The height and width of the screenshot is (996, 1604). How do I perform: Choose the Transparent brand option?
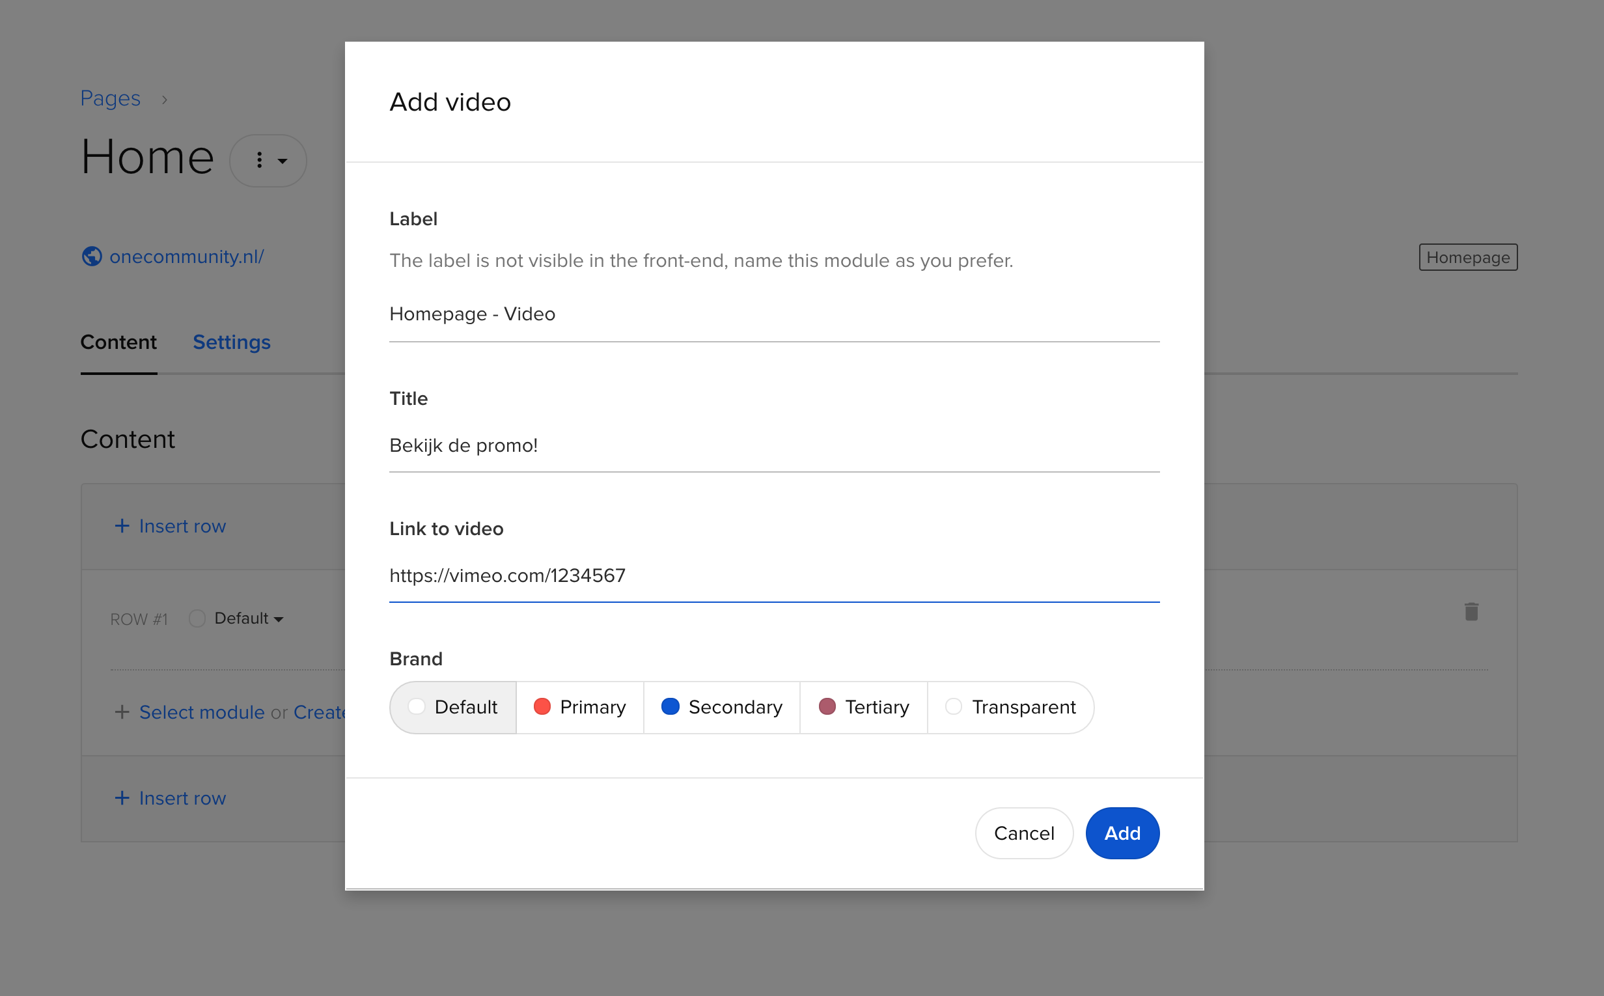[x=1010, y=707]
